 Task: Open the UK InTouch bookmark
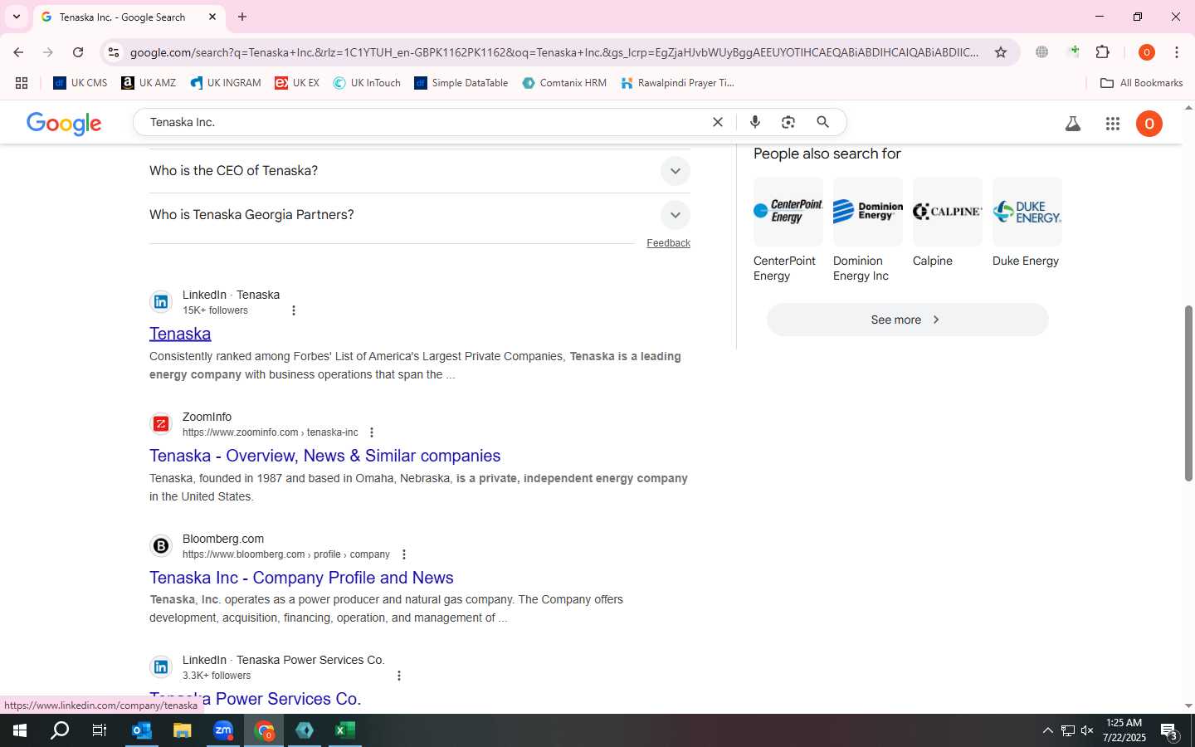pos(367,83)
